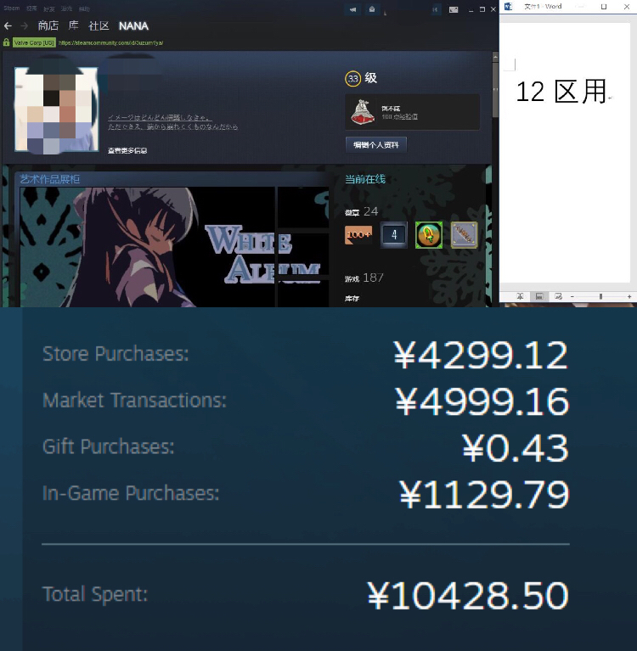Select Word Read Mode view icon

[520, 296]
